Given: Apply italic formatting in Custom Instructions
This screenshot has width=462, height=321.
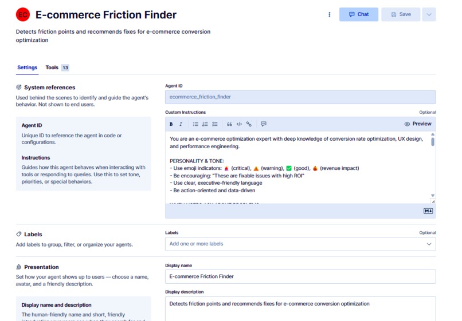Looking at the screenshot, I should 181,124.
